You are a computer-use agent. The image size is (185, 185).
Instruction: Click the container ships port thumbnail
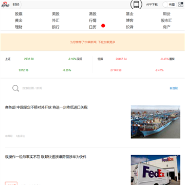[x=156, y=122]
